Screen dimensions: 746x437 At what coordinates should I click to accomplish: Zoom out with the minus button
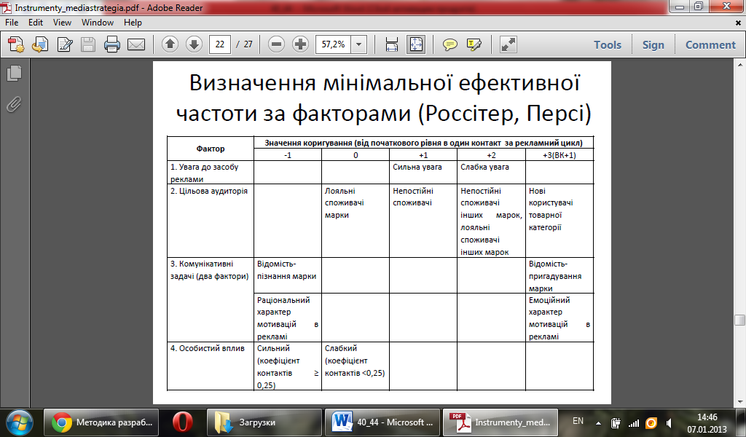(276, 44)
